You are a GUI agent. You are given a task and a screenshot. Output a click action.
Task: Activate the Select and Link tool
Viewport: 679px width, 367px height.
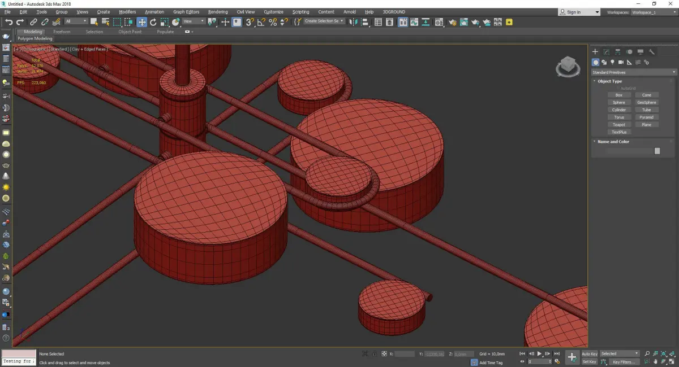[33, 22]
